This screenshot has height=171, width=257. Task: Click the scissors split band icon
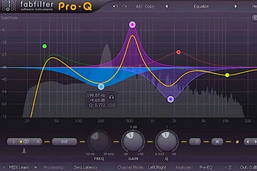(24, 150)
